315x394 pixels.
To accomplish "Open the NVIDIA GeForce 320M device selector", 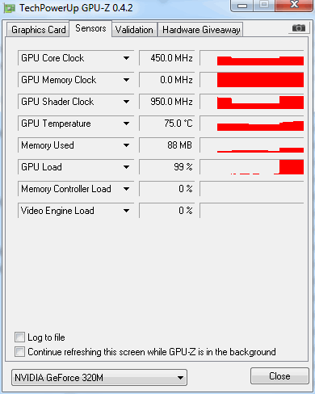I will pos(99,377).
